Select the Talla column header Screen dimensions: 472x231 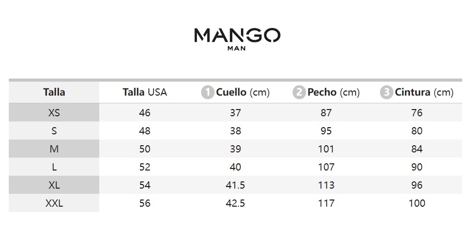54,92
